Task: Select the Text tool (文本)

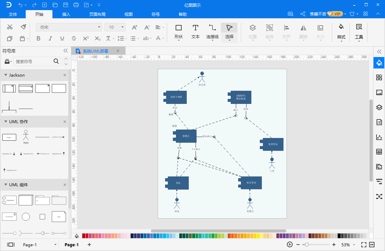Action: coord(196,32)
